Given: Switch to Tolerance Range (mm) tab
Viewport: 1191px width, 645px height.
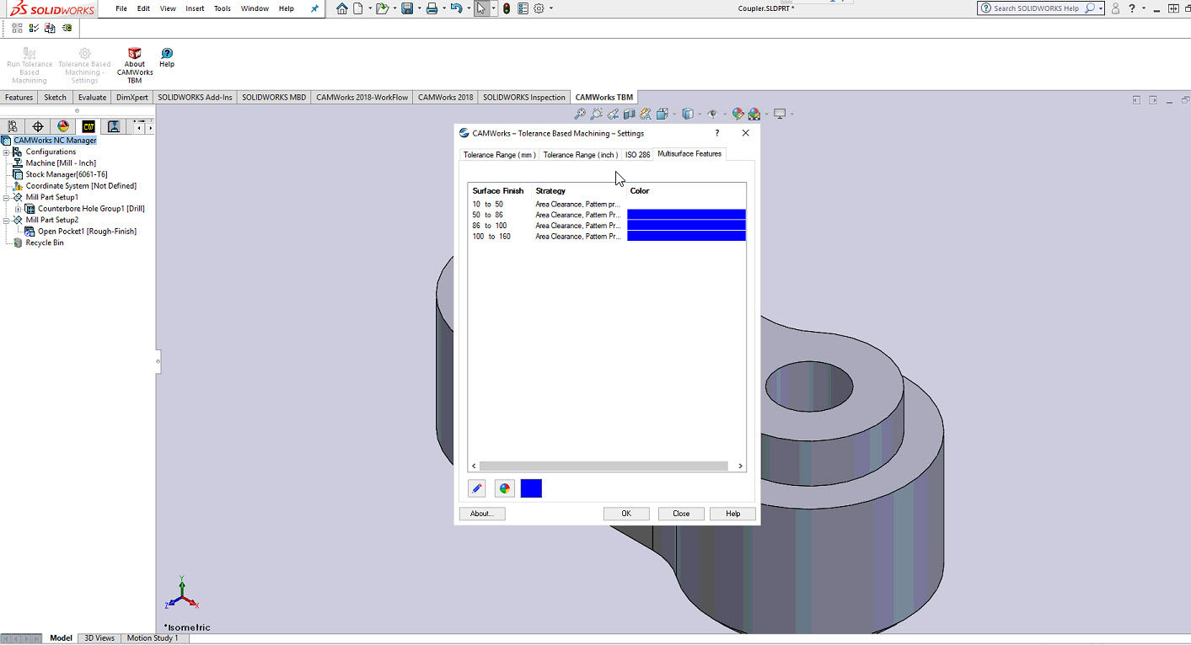Looking at the screenshot, I should [500, 155].
